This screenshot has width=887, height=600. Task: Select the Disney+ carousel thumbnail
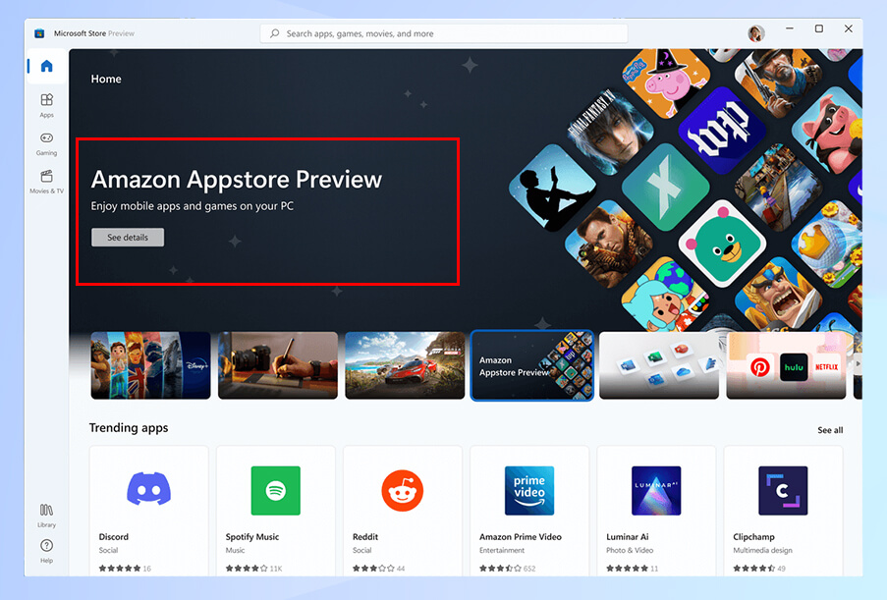point(150,365)
